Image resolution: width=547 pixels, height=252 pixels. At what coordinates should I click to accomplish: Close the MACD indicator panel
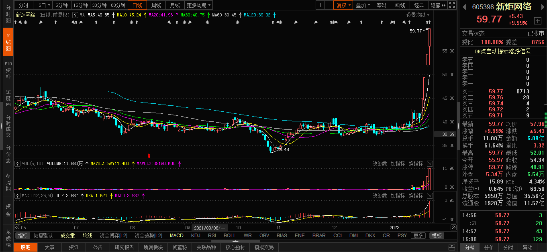(430, 196)
